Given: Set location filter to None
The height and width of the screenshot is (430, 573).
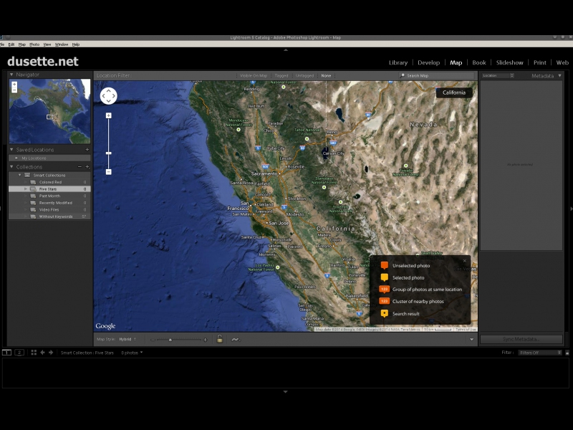Looking at the screenshot, I should point(326,76).
